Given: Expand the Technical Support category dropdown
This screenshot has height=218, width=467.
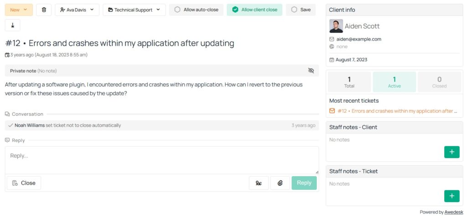Looking at the screenshot, I should coord(134,10).
